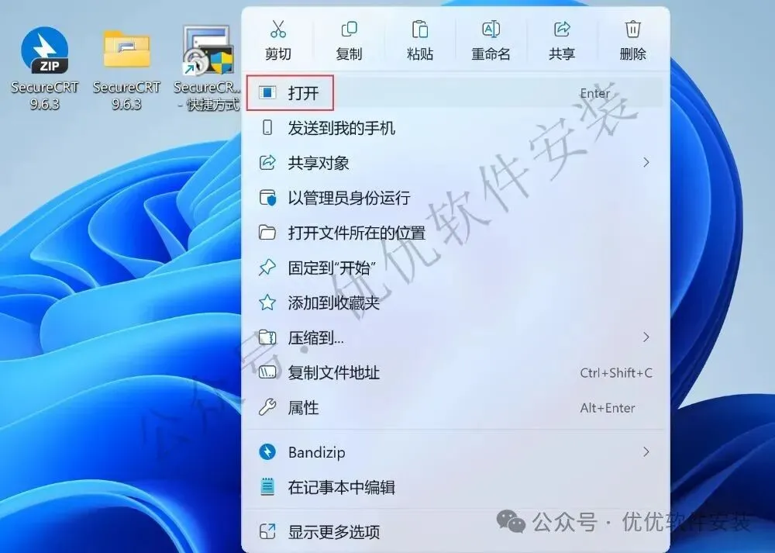The image size is (775, 553).
Task: Click the Cut (剪切) scissors icon
Action: (x=278, y=29)
